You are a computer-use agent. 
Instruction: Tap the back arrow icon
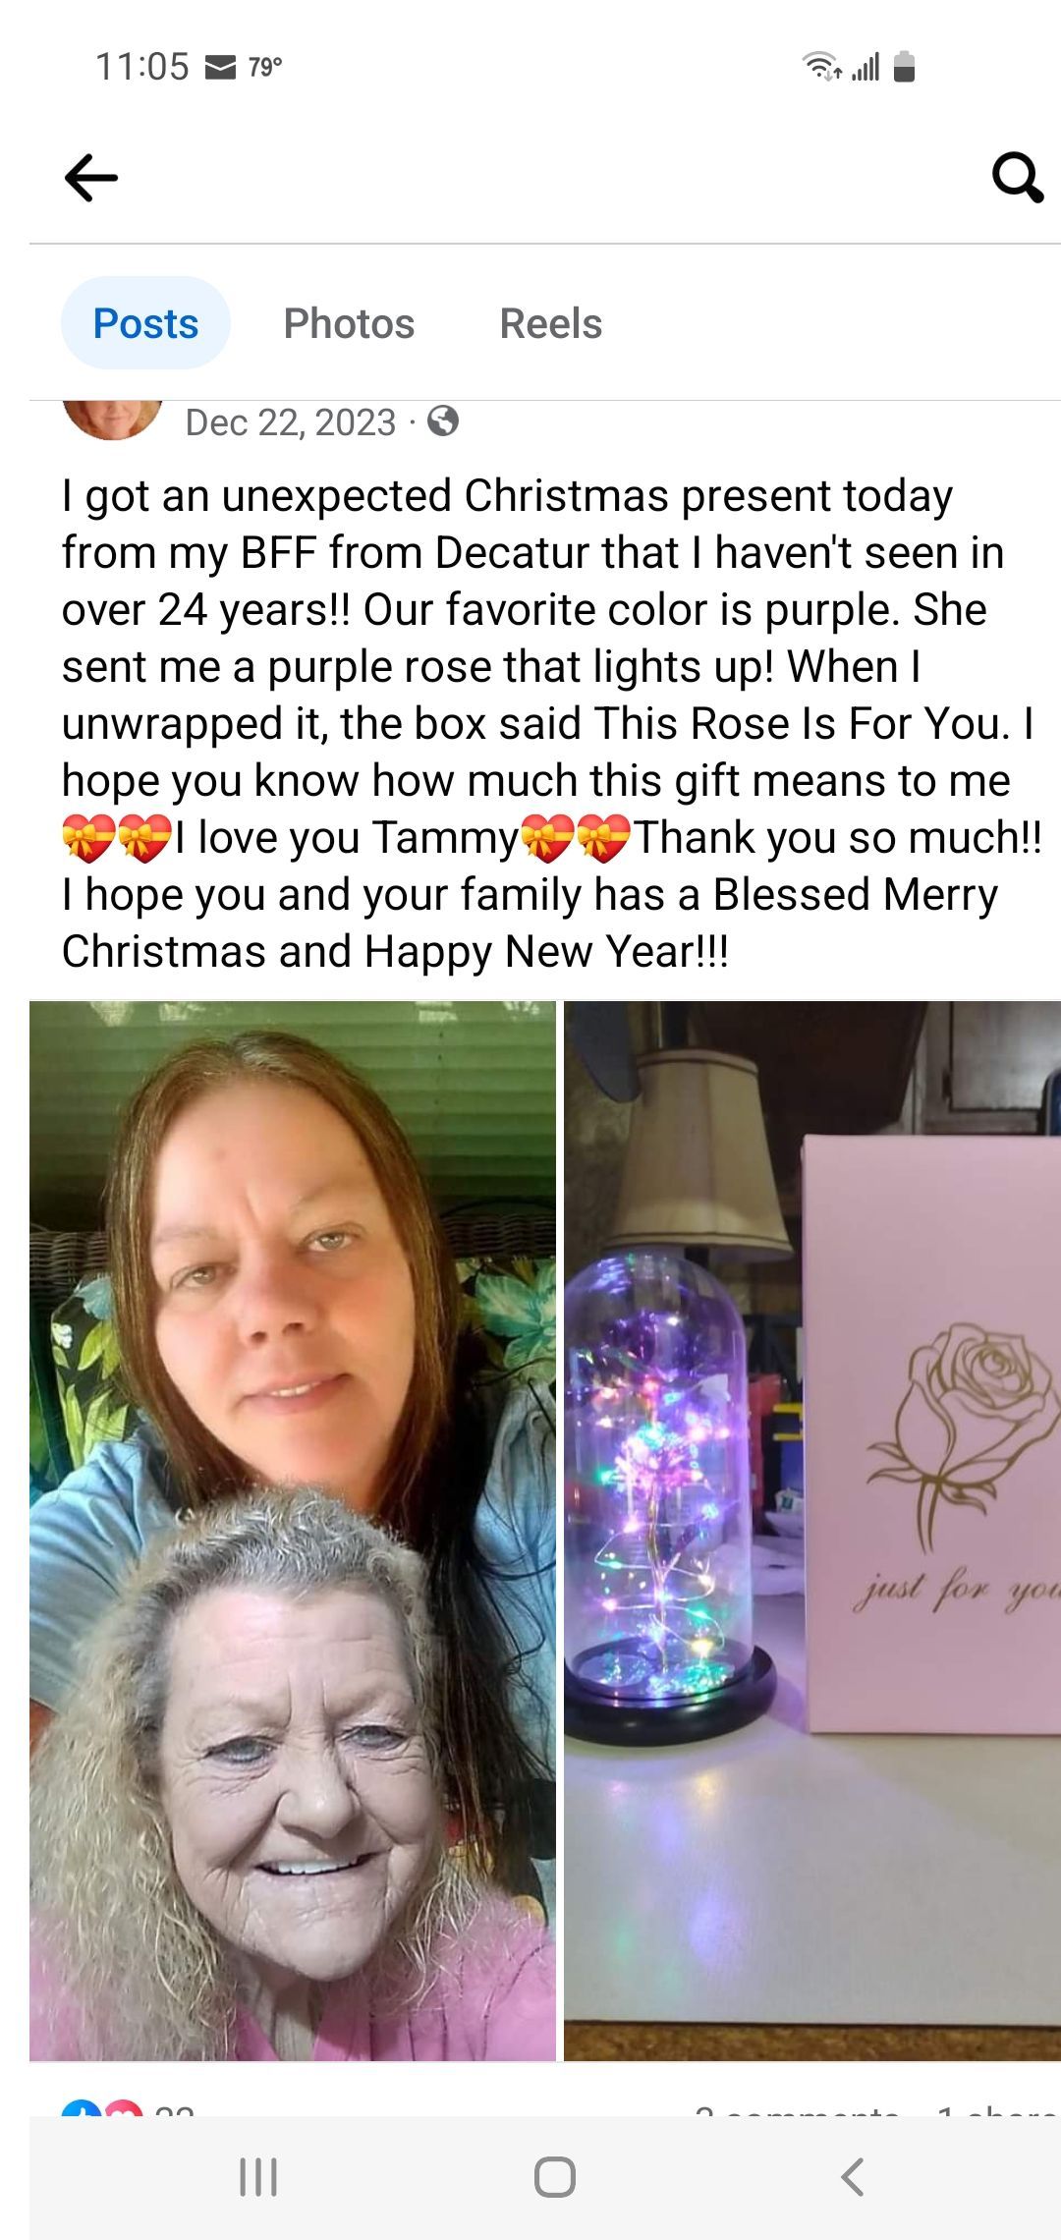91,178
